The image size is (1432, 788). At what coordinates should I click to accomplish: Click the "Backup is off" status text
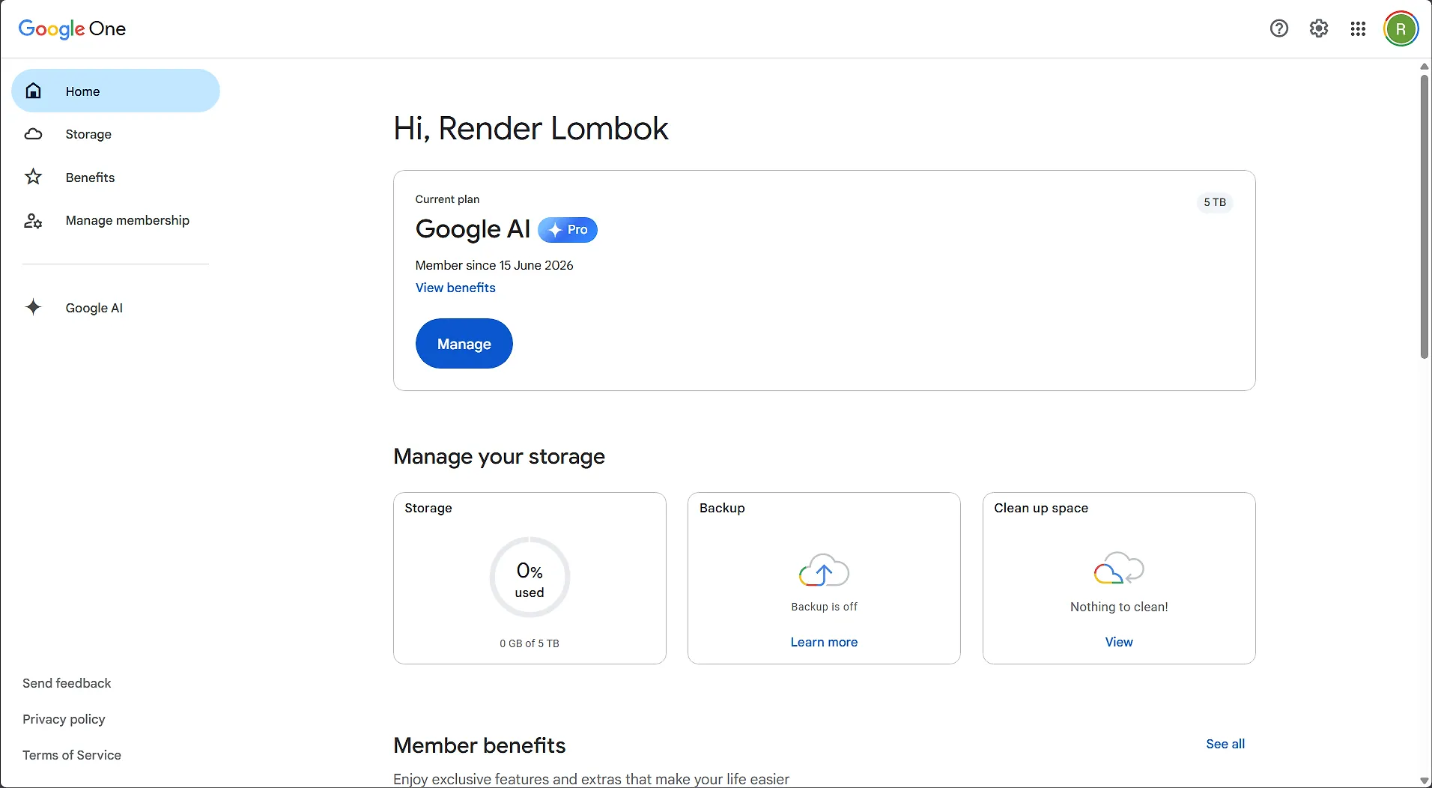[824, 607]
